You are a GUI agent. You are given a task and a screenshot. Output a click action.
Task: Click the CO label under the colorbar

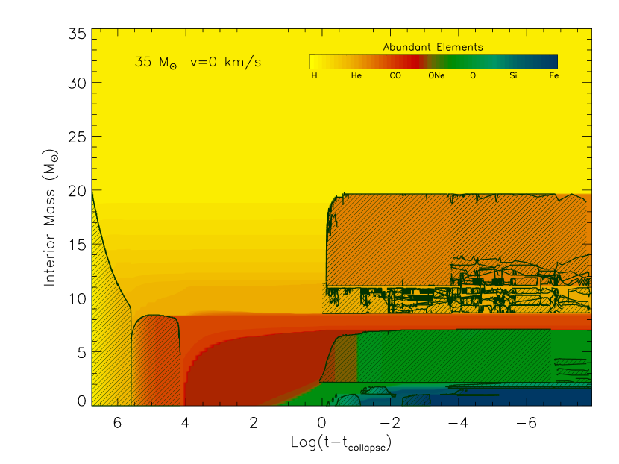(x=395, y=76)
